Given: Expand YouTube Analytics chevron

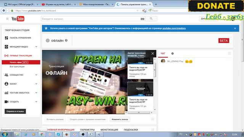Looking at the screenshot, I should click(36, 93).
